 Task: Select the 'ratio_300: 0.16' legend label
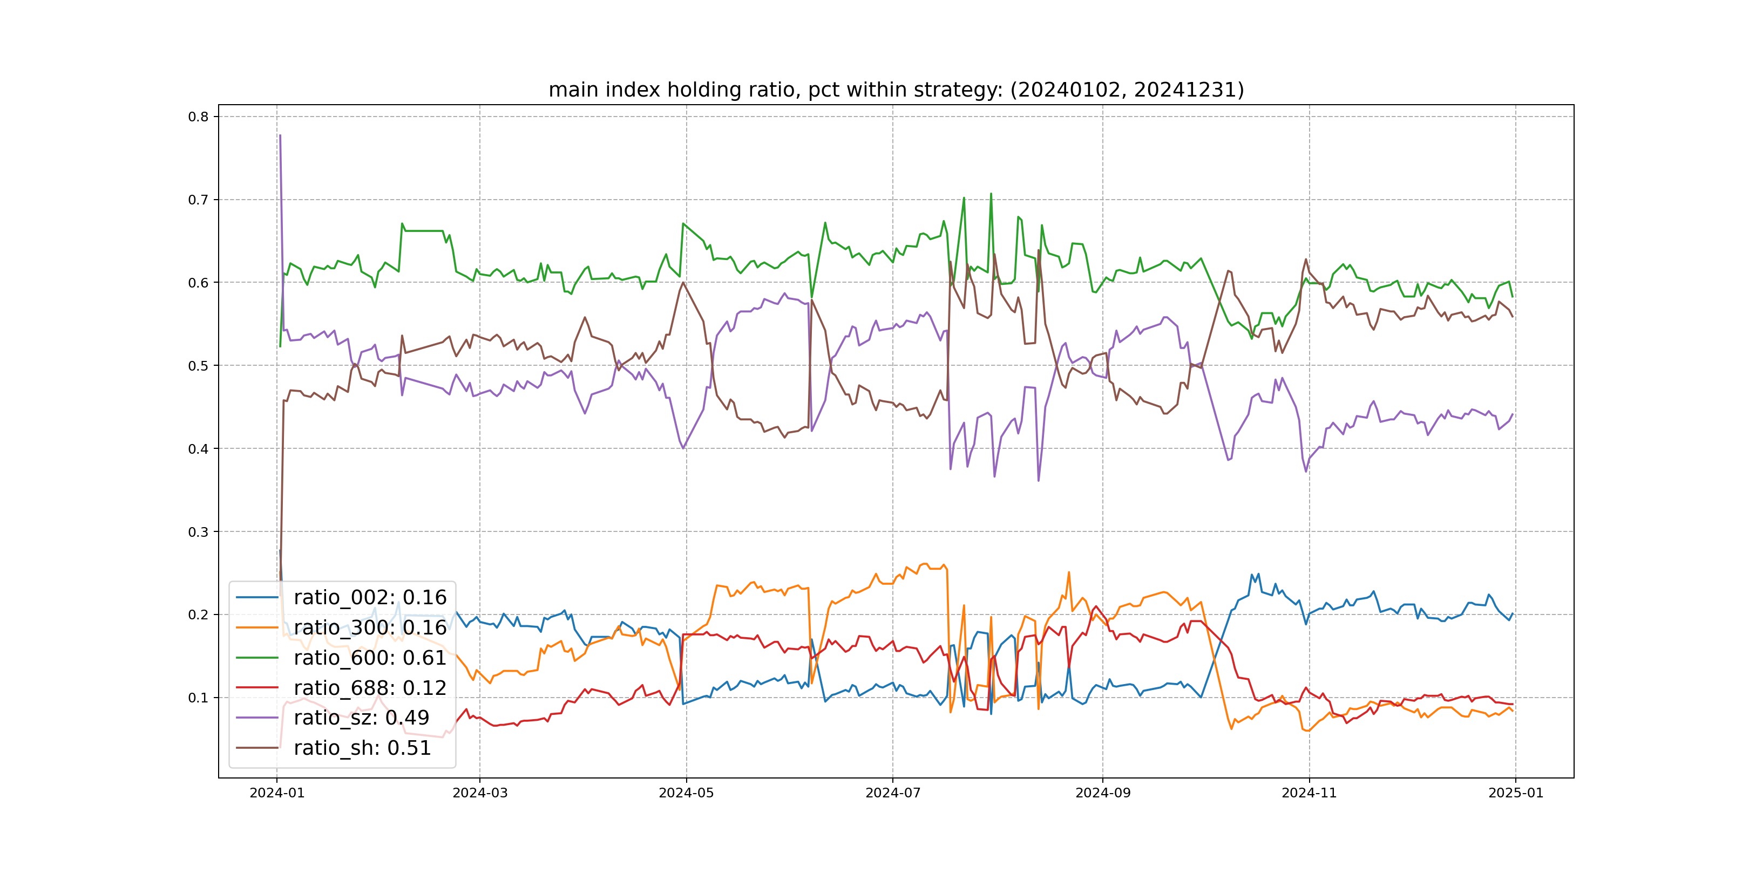(370, 627)
